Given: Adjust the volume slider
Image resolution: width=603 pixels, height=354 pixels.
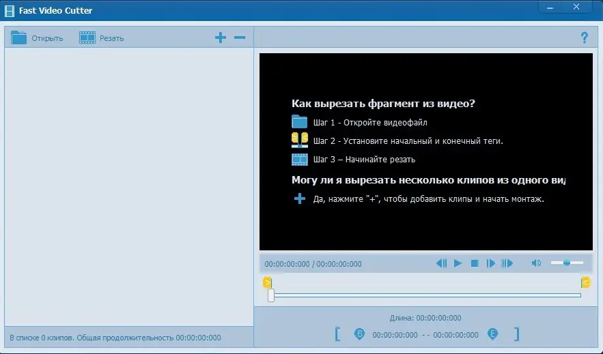Looking at the screenshot, I should click(x=567, y=263).
